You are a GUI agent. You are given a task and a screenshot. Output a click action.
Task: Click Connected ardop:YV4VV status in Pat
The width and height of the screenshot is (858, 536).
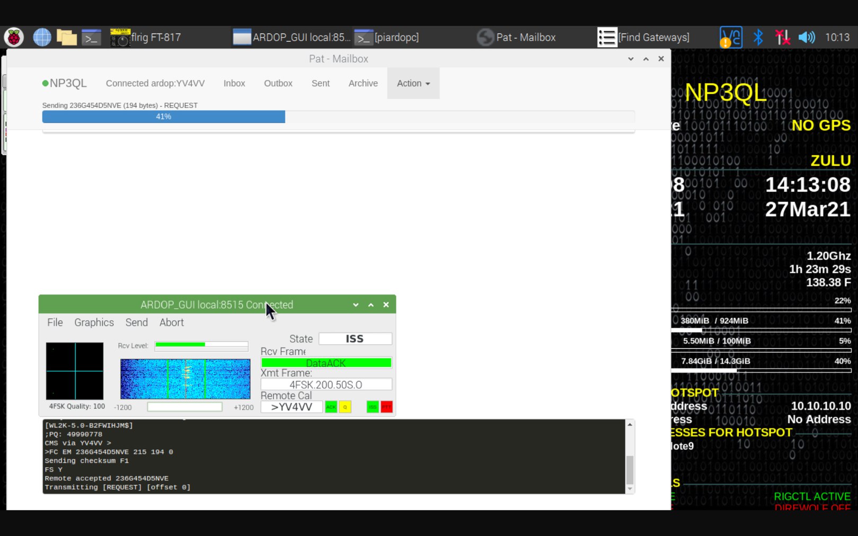pos(155,83)
